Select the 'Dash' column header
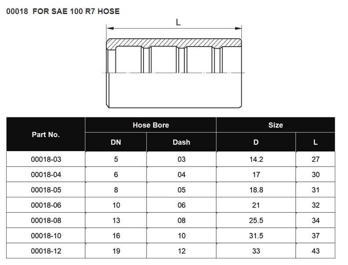Viewport: 348px width, 265px height. coord(181,142)
